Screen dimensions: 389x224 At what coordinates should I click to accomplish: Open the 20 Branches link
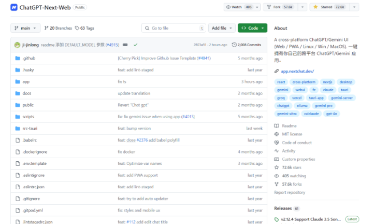click(x=58, y=28)
